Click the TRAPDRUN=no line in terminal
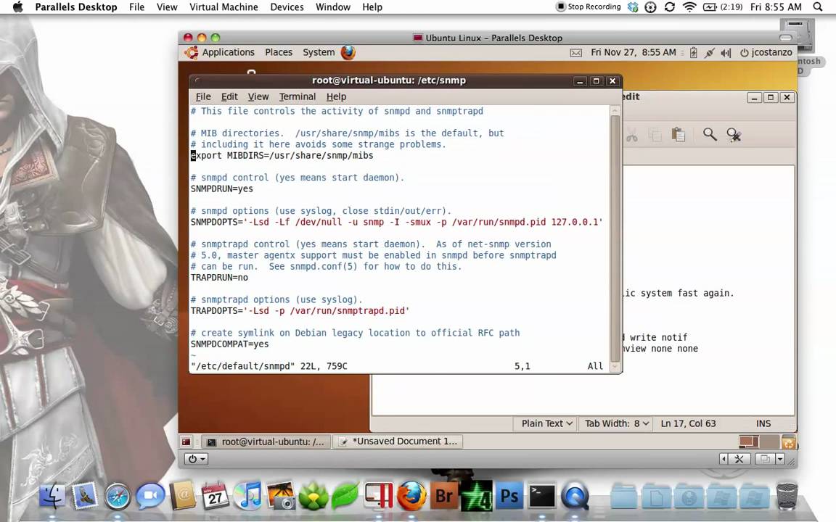 219,278
